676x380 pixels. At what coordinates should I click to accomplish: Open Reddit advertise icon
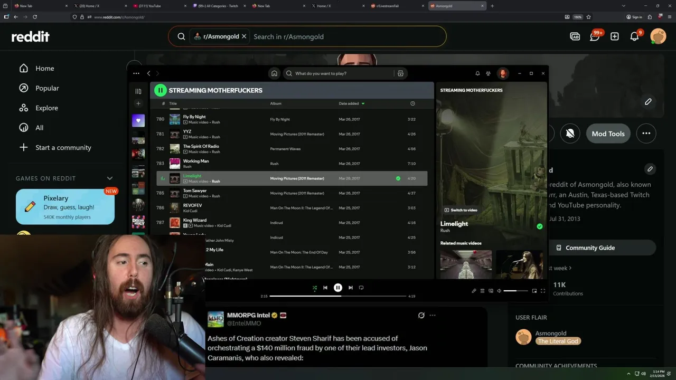point(575,36)
